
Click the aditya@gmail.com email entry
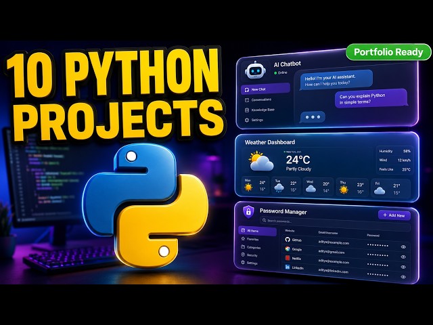[332, 252]
